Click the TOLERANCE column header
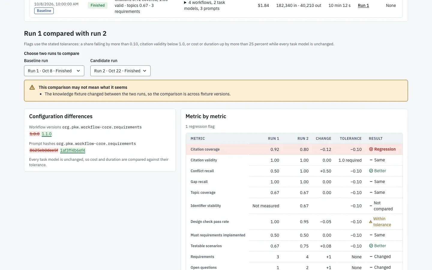 click(x=350, y=139)
